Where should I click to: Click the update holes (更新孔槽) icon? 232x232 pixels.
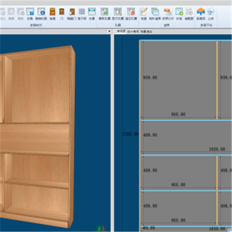(x=104, y=12)
